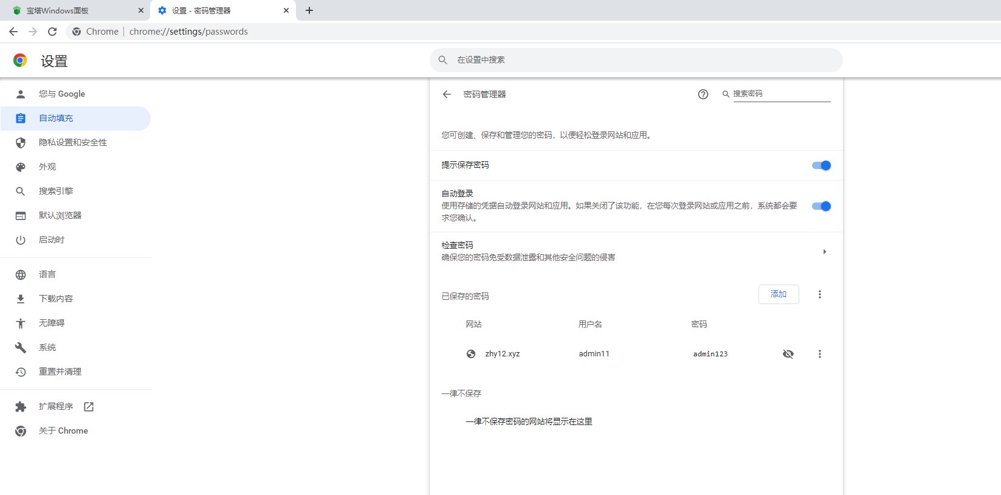Open more actions for zhy12.xyz entry
Screen dimensions: 1001x495
(820, 354)
